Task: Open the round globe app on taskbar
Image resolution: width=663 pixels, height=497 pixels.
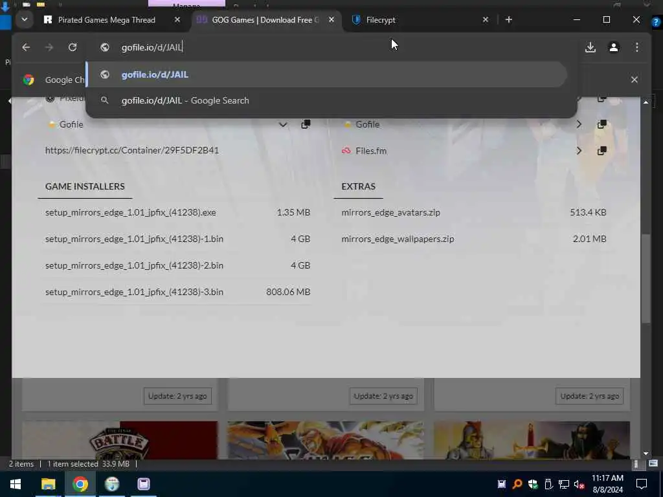Action: point(112,484)
